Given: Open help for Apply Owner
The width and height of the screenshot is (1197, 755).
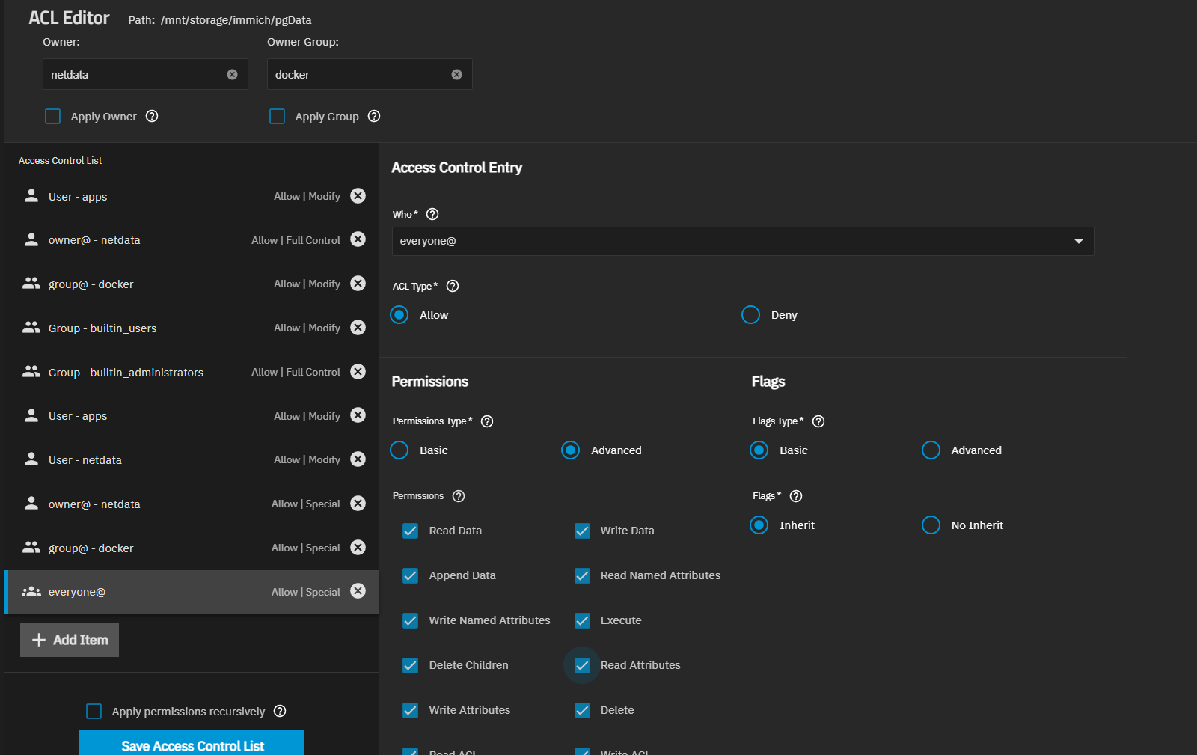Looking at the screenshot, I should pyautogui.click(x=152, y=116).
